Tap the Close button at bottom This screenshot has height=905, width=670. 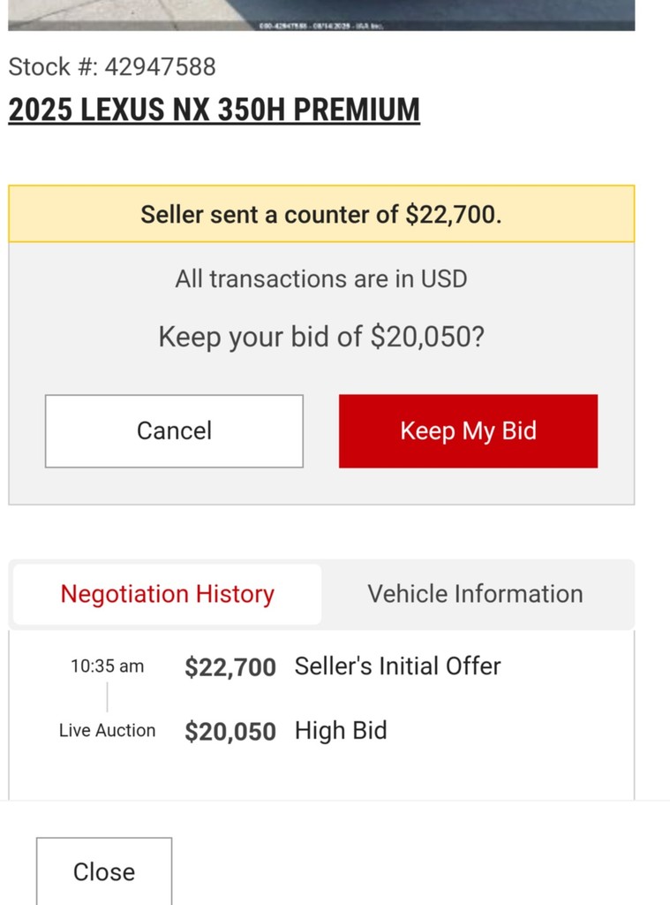click(104, 871)
